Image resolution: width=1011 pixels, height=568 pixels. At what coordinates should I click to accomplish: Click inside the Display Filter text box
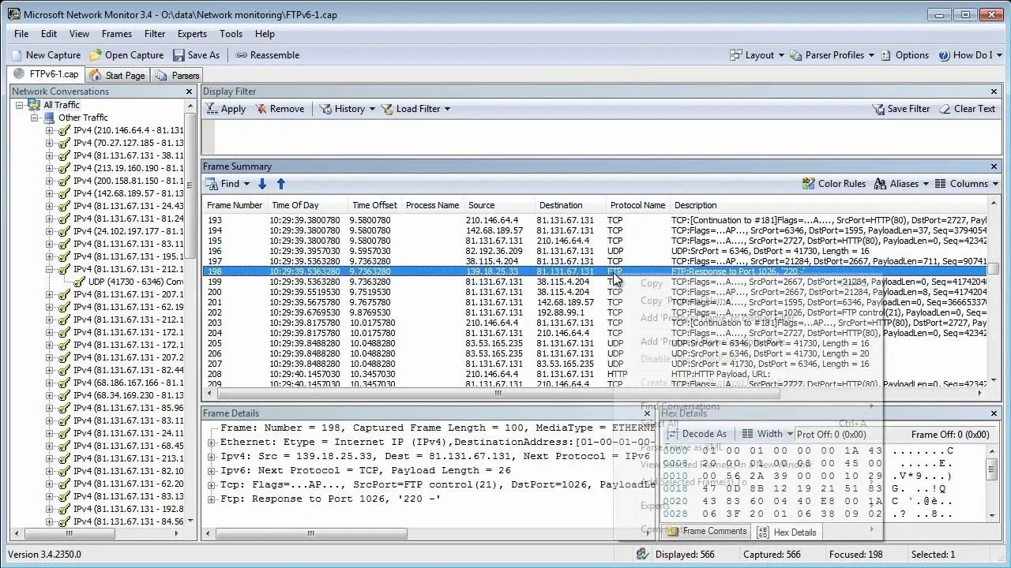tap(600, 136)
